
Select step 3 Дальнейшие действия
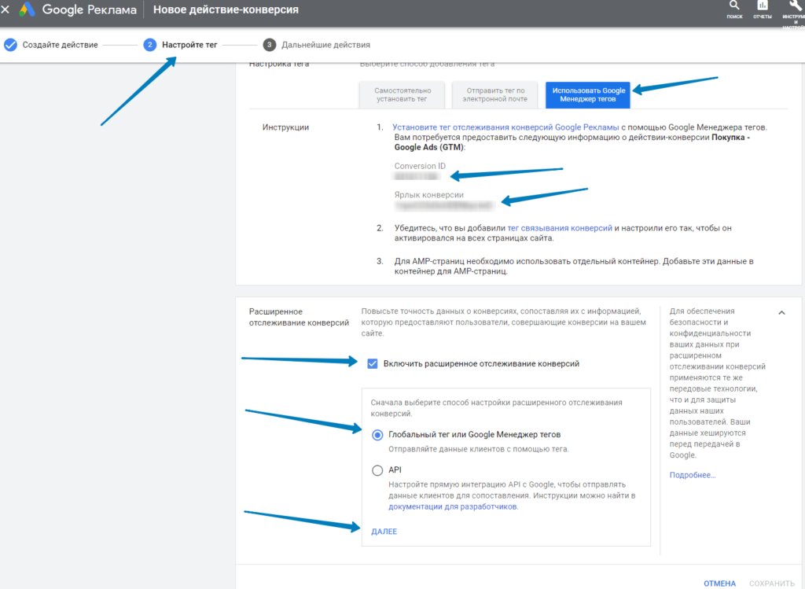[317, 45]
